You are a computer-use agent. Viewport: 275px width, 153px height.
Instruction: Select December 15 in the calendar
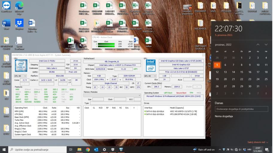click(x=241, y=72)
